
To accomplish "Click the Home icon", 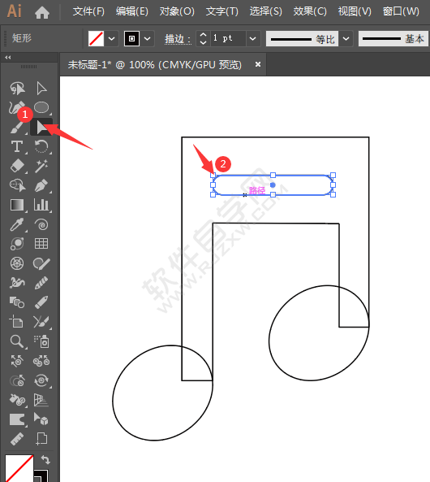I will (42, 12).
